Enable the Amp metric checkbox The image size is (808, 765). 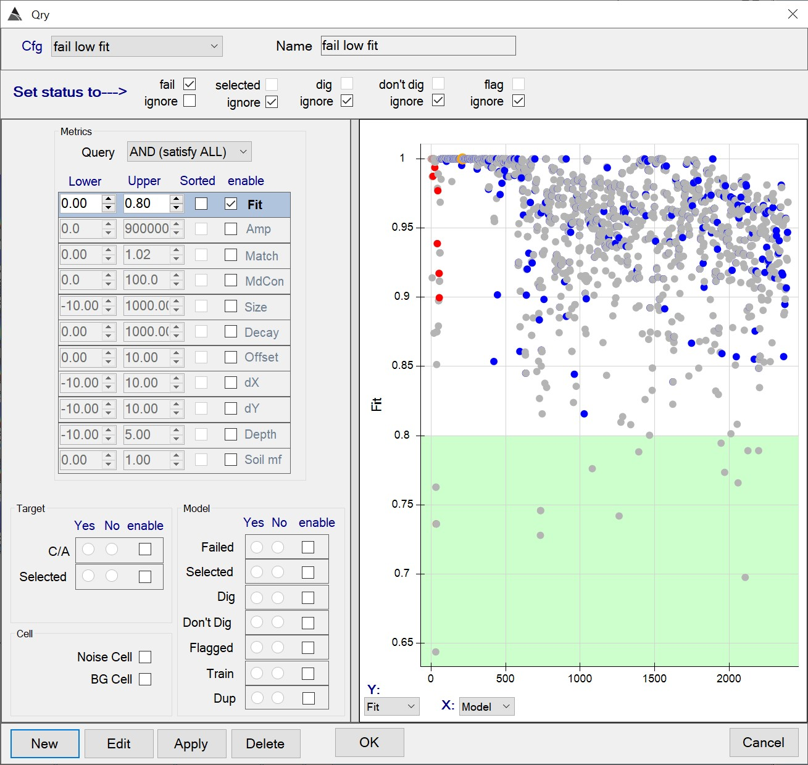coord(231,229)
